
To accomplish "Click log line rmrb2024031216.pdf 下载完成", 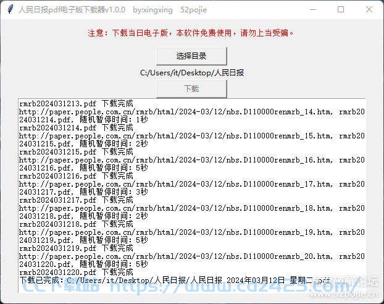I will 76,176.
